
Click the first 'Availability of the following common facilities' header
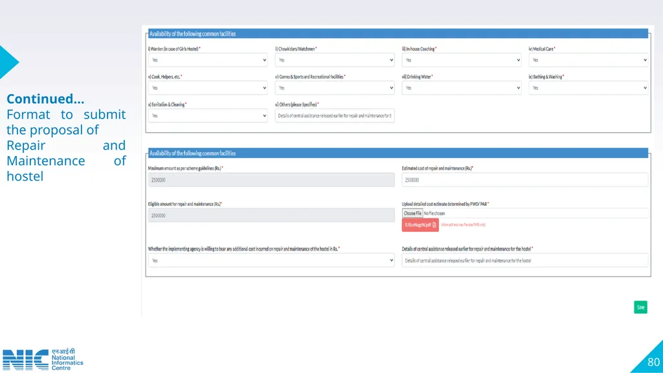click(398, 34)
